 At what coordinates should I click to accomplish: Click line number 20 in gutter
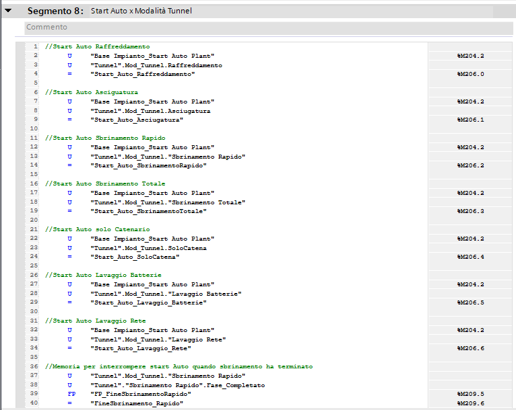[34, 220]
